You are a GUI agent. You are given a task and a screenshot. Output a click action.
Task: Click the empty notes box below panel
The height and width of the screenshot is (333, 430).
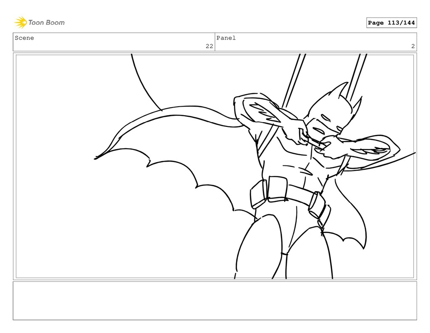click(215, 301)
